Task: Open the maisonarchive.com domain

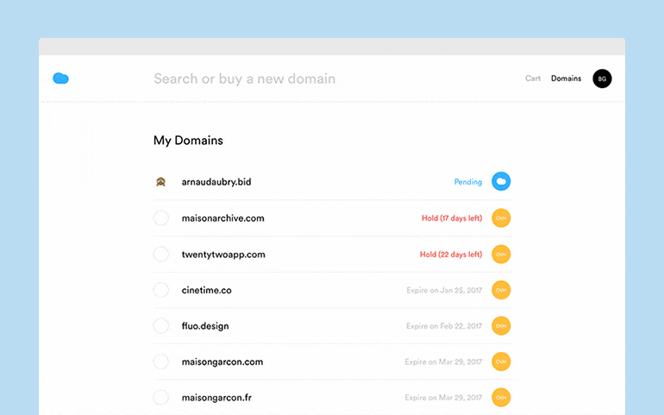Action: (222, 218)
